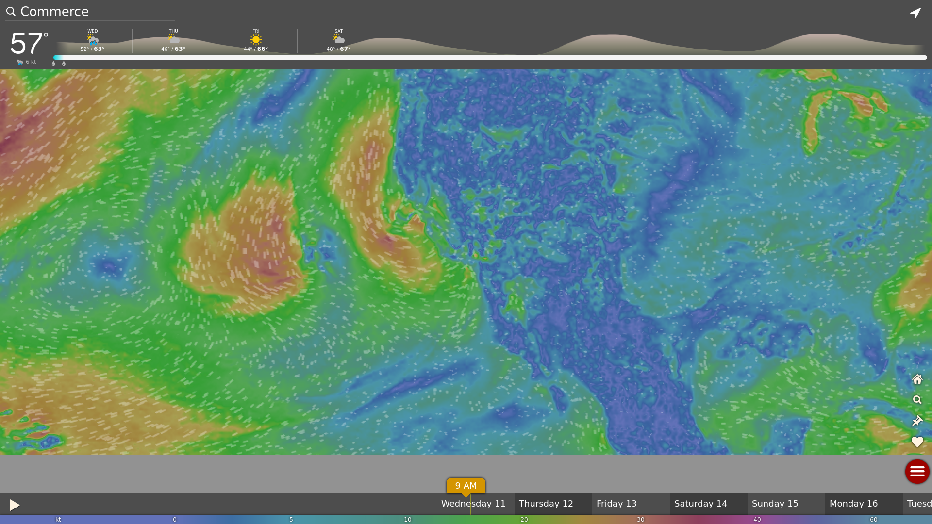Click the home icon on the map

tap(917, 379)
